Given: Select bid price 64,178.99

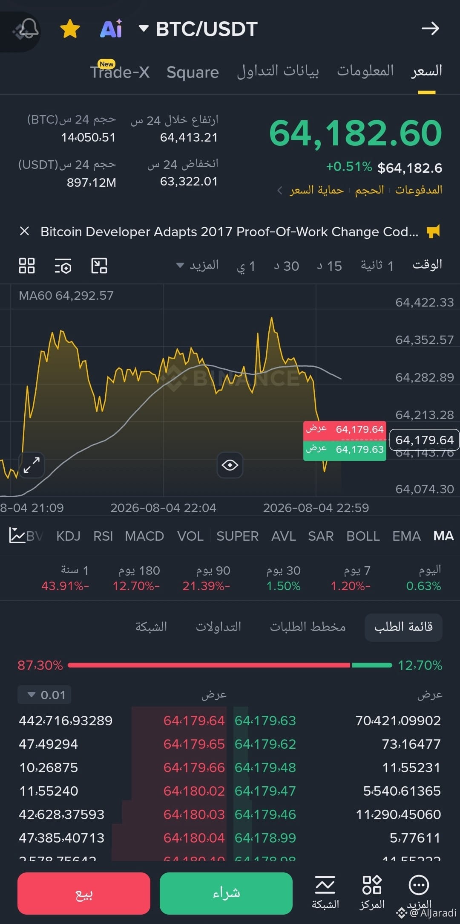Looking at the screenshot, I should tap(265, 838).
